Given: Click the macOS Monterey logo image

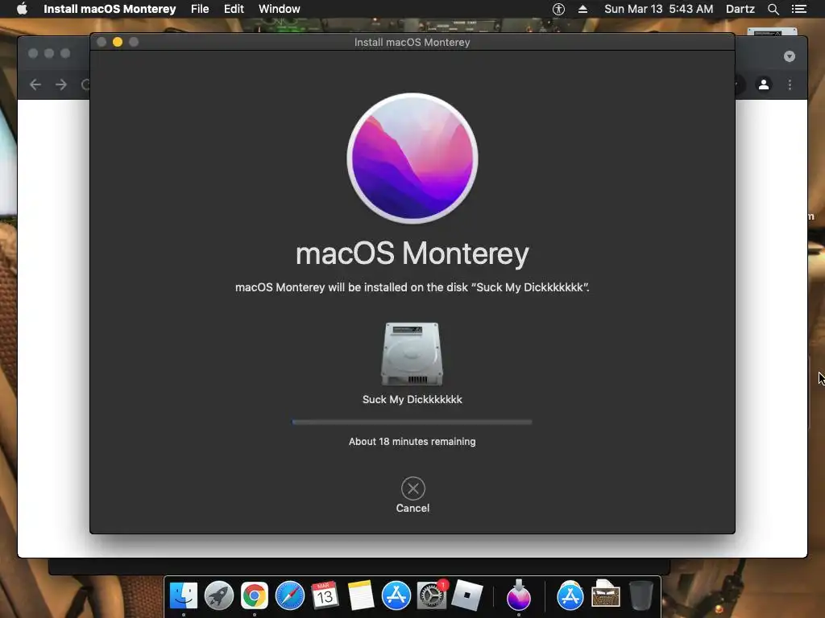Looking at the screenshot, I should [x=412, y=159].
